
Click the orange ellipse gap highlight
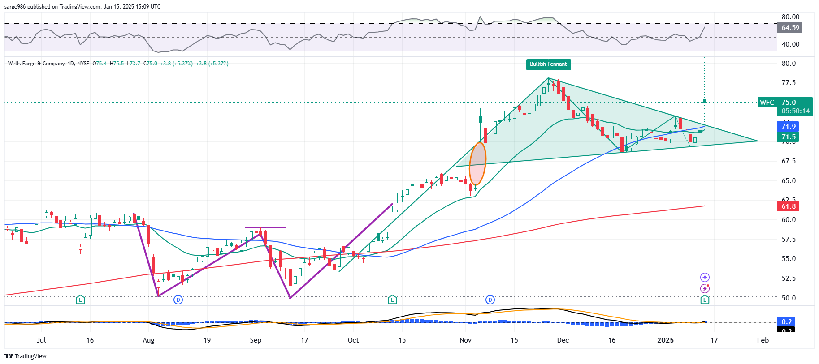coord(477,164)
